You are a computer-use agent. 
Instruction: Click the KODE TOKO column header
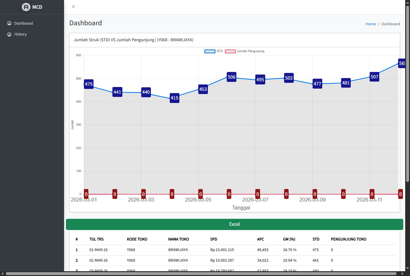137,239
